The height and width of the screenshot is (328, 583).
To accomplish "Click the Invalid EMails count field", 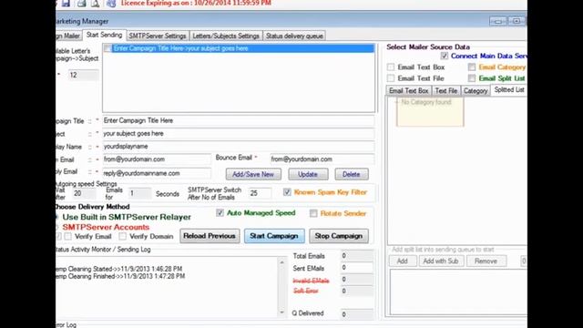I will [x=357, y=280].
